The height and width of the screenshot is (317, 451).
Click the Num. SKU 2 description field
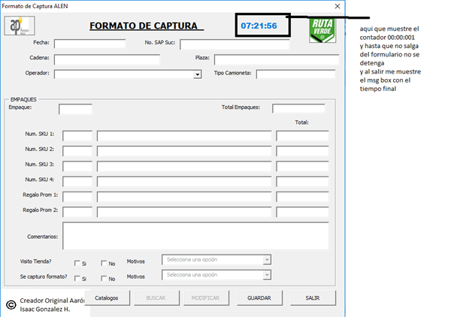tap(184, 151)
